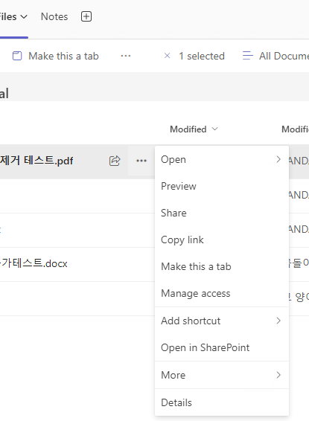
Task: Click the ellipsis on pdf file row
Action: [141, 161]
